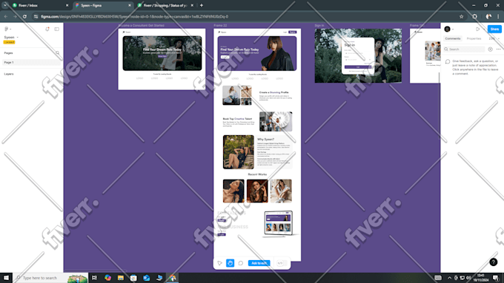Focus the comments Search field

click(x=464, y=49)
